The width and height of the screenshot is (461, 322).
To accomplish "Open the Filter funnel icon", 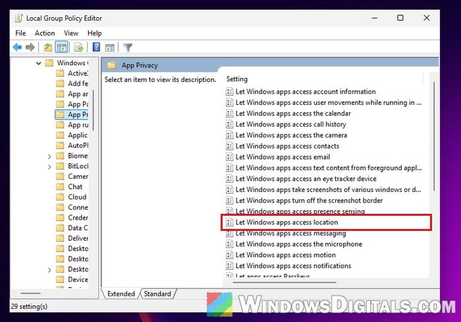I will (128, 47).
